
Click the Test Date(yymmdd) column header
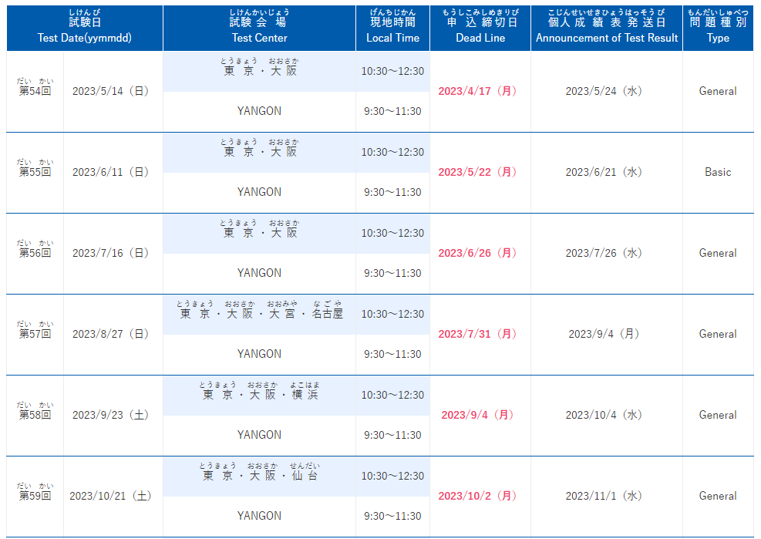tap(85, 29)
